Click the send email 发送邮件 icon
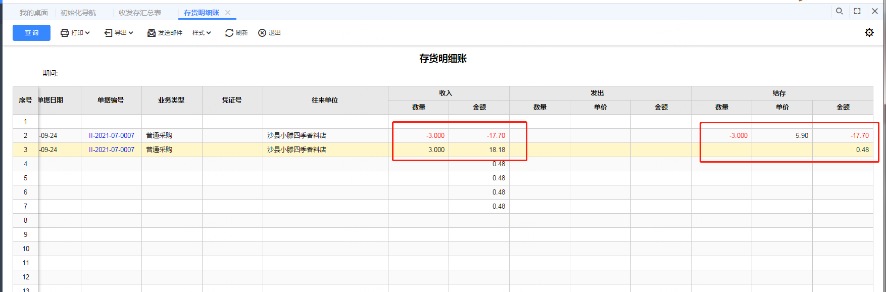The image size is (886, 292). [152, 33]
